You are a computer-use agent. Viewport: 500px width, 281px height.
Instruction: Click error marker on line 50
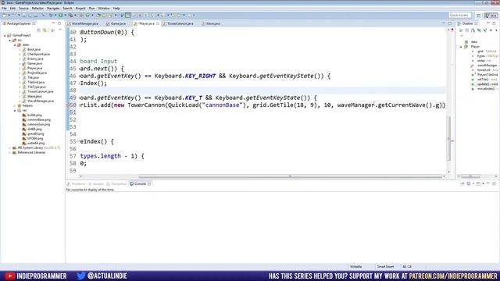click(68, 105)
